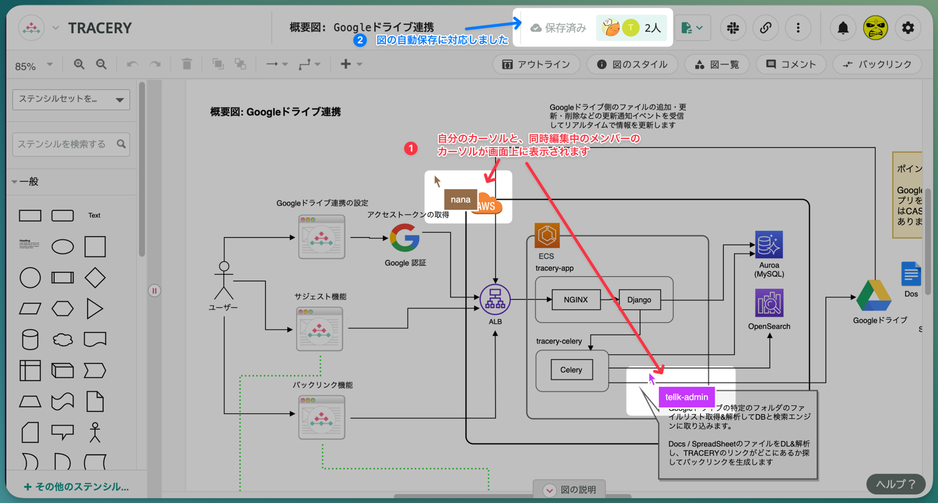Open the 85% zoom level dropdown
Image resolution: width=938 pixels, height=503 pixels.
tap(34, 65)
